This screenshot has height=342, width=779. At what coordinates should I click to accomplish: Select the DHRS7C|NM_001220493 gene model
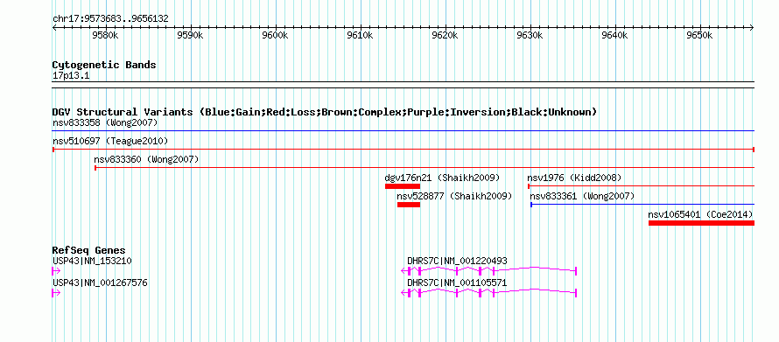pyautogui.click(x=488, y=270)
